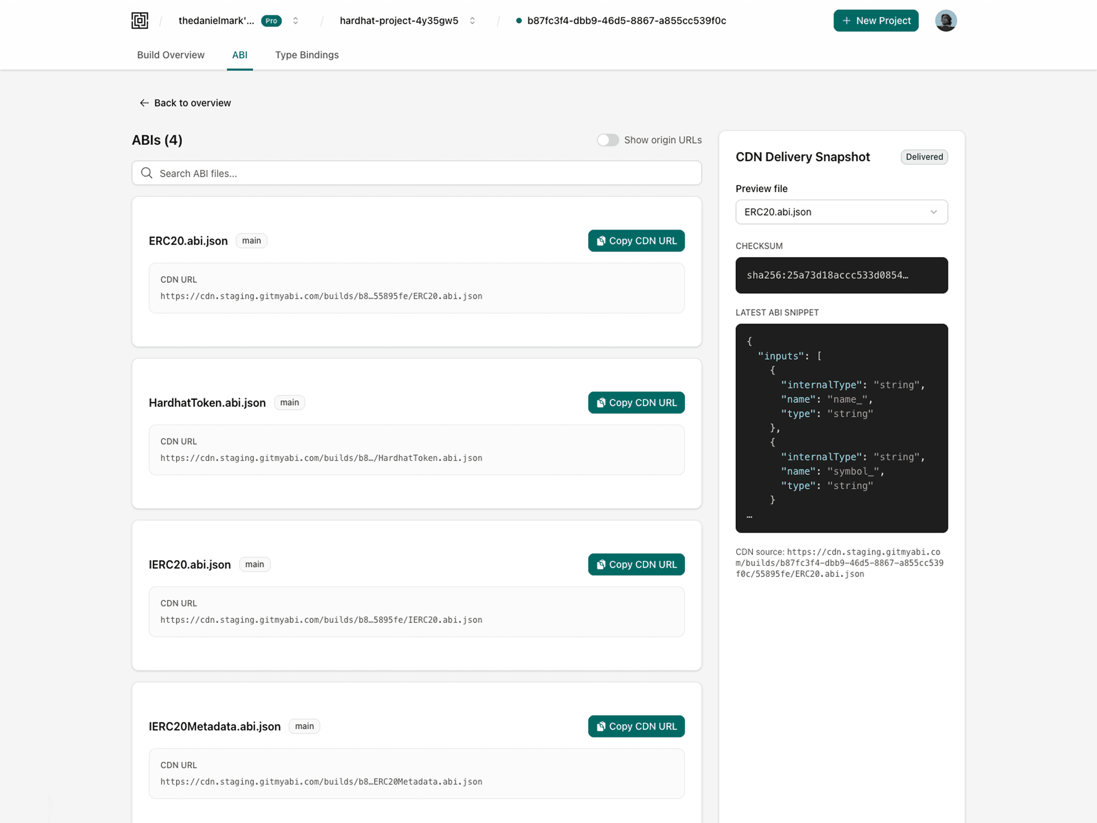This screenshot has width=1097, height=823.
Task: Open the Type Bindings tab
Action: (x=307, y=55)
